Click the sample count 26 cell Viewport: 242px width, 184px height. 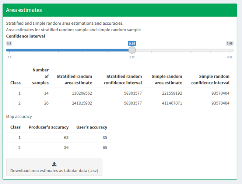tap(46, 103)
